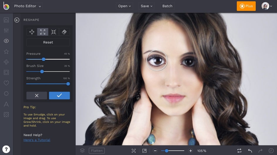
Task: Zoom in with the plus button
Action: click(x=190, y=151)
